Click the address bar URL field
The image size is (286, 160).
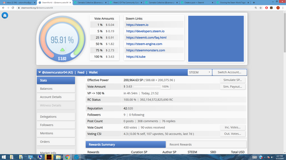(x=135, y=8)
